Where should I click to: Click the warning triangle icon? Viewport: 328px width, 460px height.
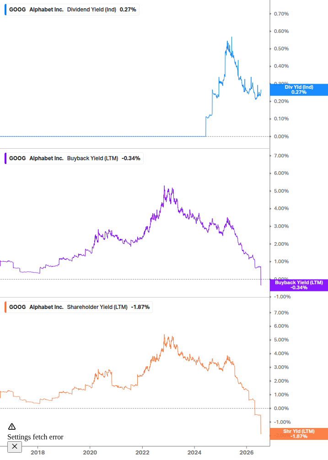12,427
